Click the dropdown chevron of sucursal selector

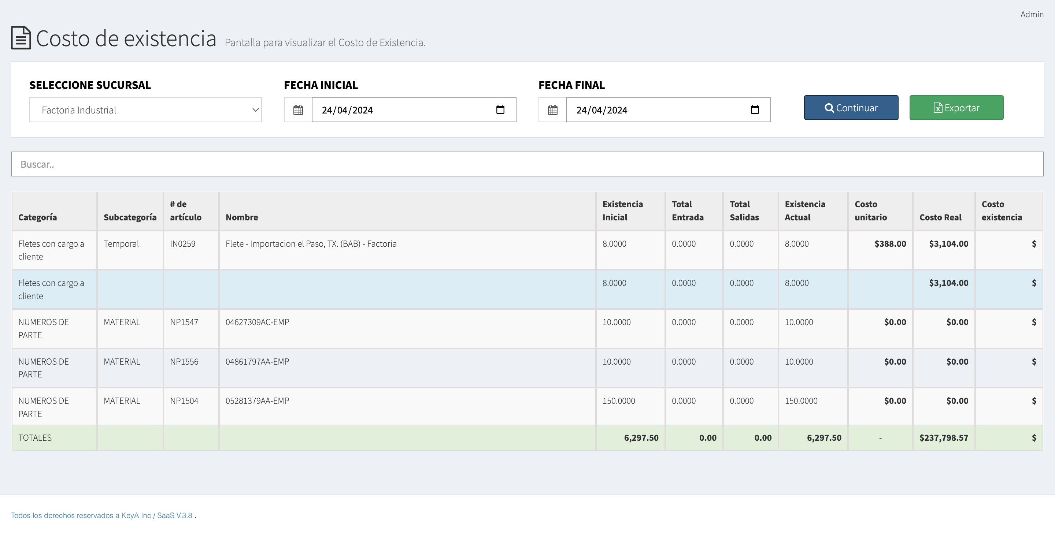[x=255, y=110]
